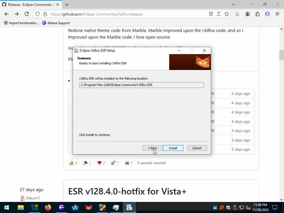Open the Windows Start menu

(7, 207)
